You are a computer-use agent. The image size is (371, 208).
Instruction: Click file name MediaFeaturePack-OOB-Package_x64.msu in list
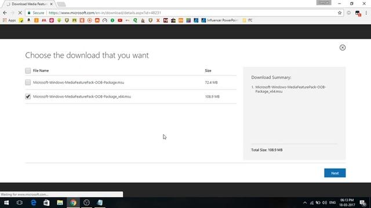[82, 96]
